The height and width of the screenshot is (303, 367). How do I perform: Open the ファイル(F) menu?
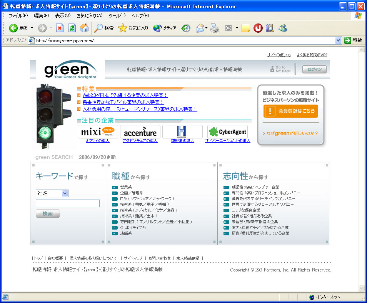coord(18,16)
